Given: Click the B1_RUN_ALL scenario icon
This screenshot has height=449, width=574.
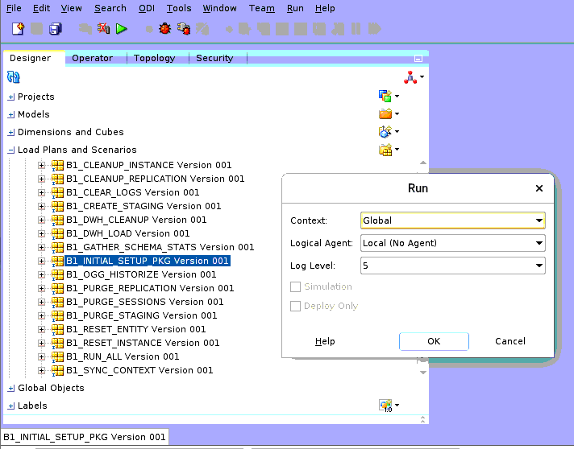Looking at the screenshot, I should [x=57, y=356].
